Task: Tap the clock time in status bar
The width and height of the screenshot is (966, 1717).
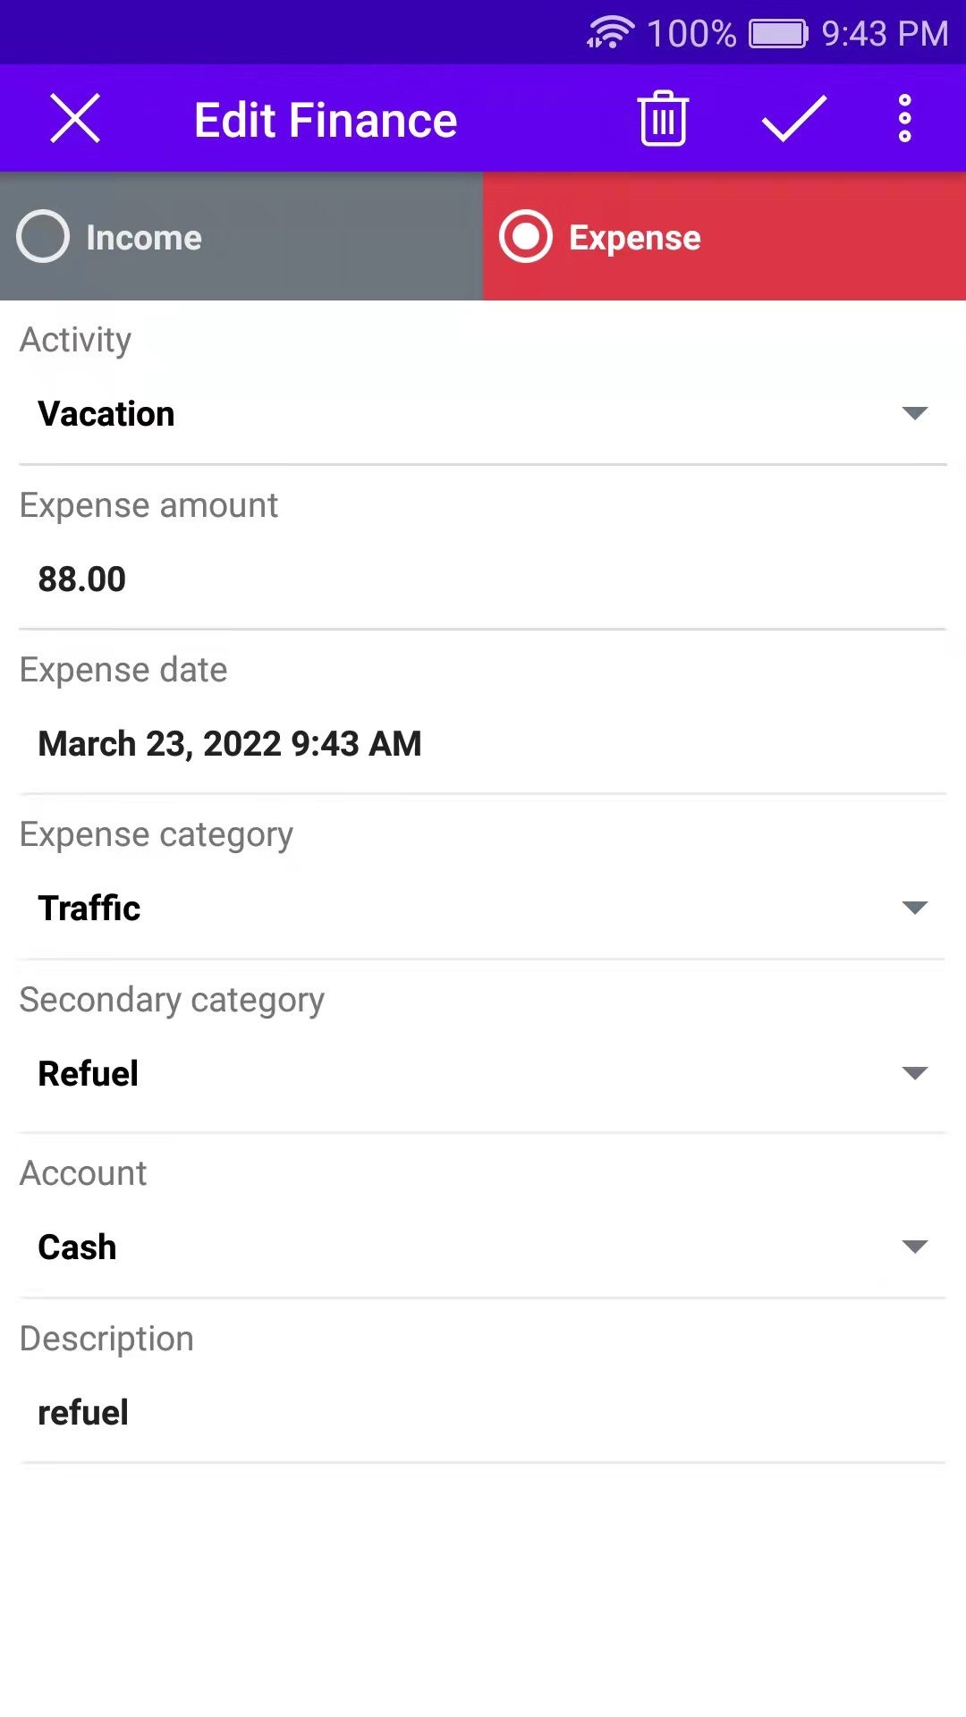Action: pyautogui.click(x=885, y=33)
